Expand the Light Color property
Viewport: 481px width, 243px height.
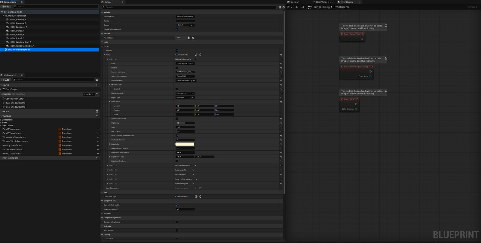pos(109,144)
